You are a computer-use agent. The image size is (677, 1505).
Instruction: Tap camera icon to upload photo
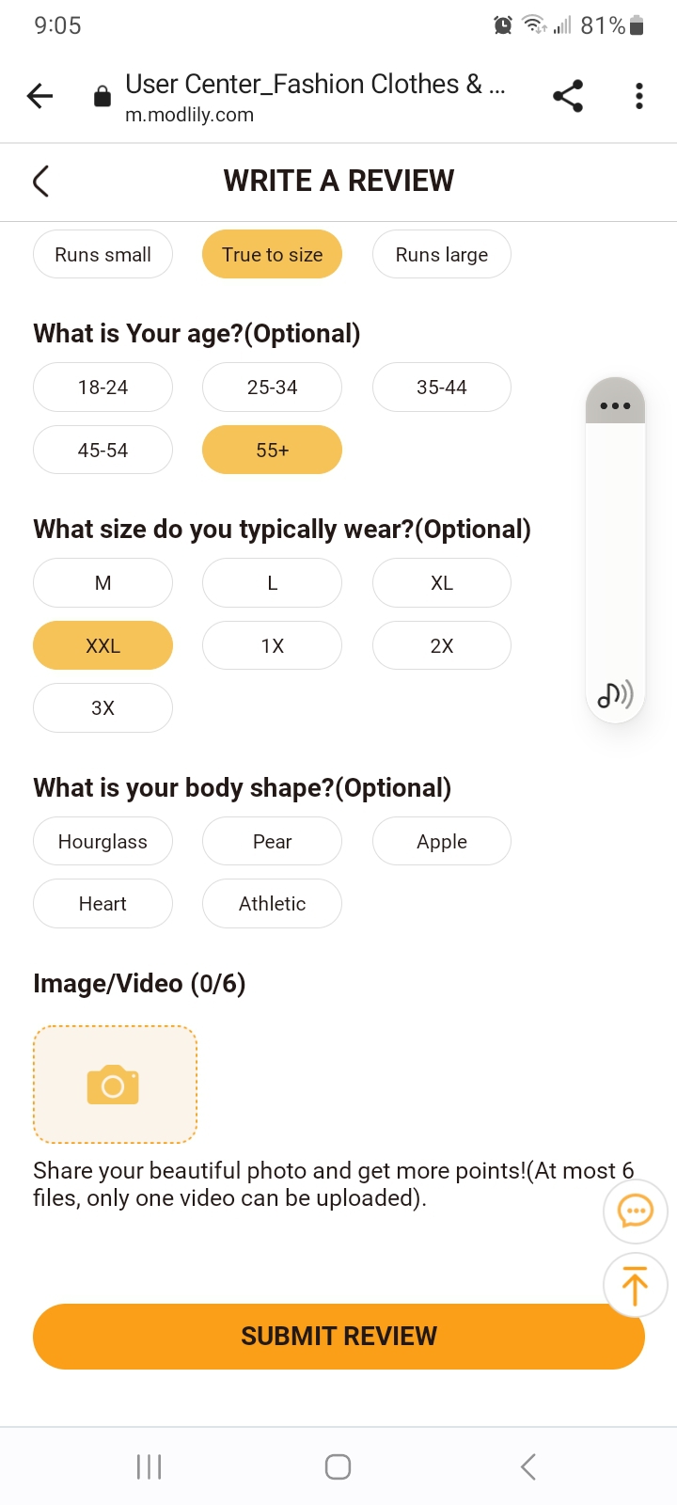click(x=114, y=1085)
